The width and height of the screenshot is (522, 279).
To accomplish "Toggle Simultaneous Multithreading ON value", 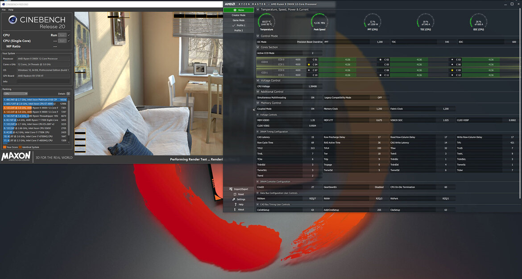I will [x=312, y=98].
